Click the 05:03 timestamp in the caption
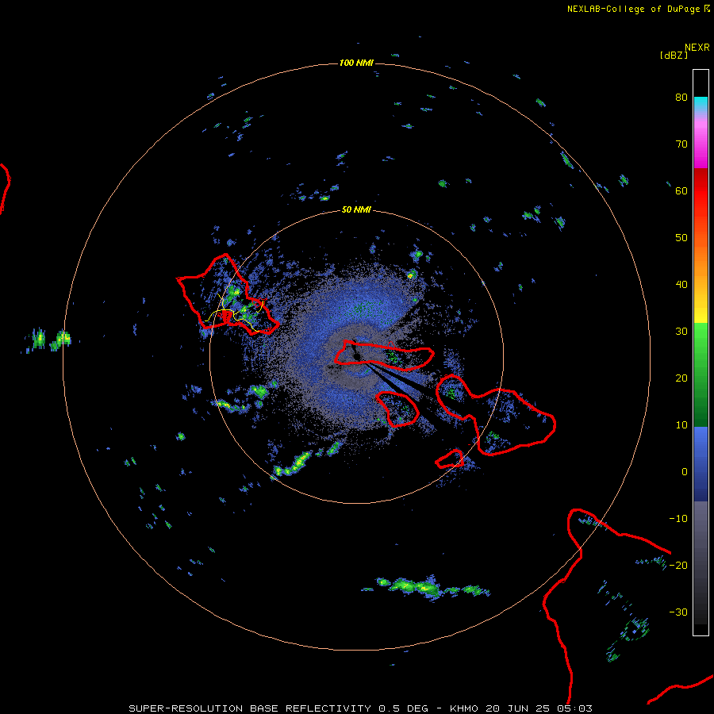The image size is (714, 714). tap(575, 708)
